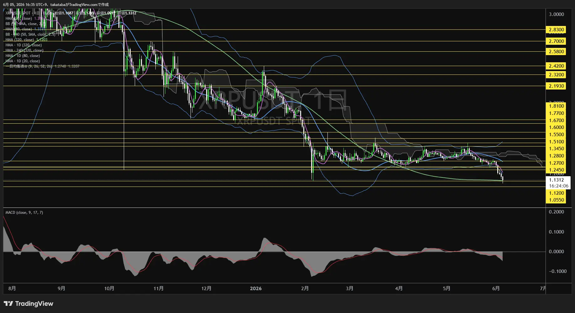Click the MACD 0.1000 axis tick
Screen dimensions: 575x313
[x=556, y=232]
